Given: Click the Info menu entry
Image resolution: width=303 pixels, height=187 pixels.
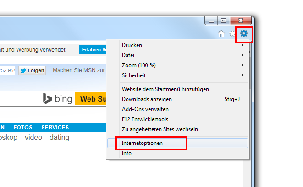Looking at the screenshot, I should tap(127, 153).
